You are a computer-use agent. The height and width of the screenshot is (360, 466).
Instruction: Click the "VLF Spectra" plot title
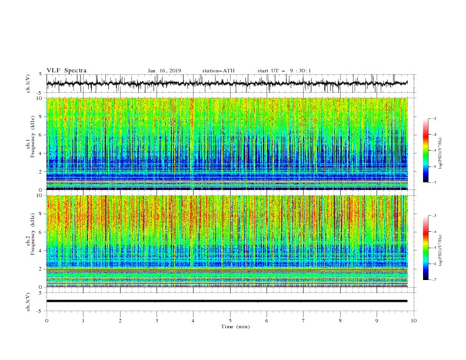coord(66,71)
